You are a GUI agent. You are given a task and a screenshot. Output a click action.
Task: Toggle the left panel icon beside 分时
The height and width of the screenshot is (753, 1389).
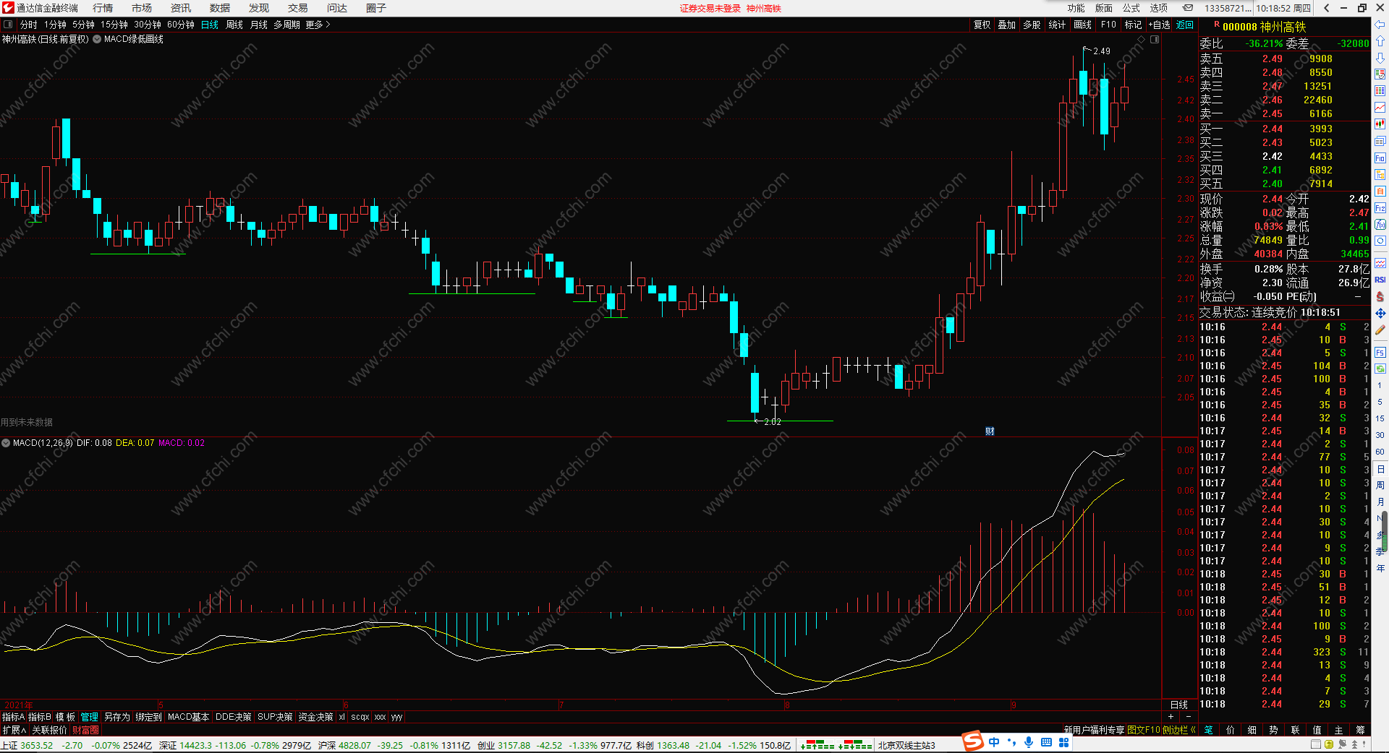8,25
